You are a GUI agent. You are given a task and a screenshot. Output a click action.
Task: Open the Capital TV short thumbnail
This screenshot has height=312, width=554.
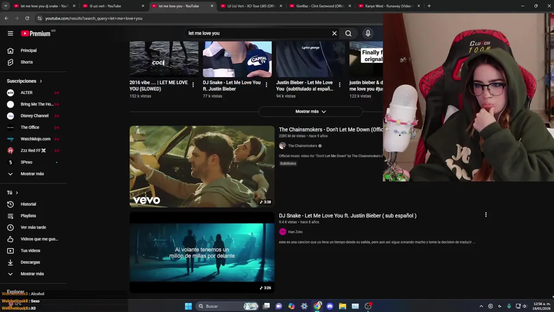(x=237, y=59)
